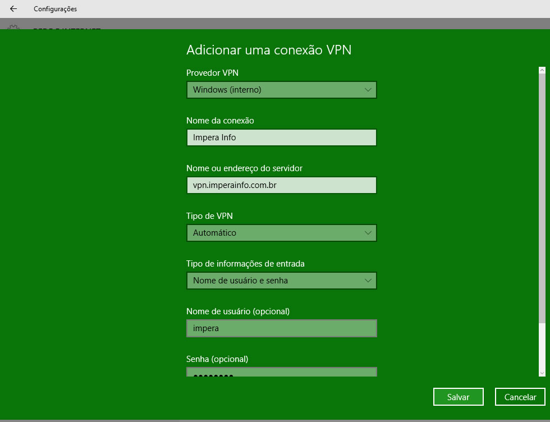Click the vertical scrollbar thumb
This screenshot has height=422, width=550.
point(542,198)
